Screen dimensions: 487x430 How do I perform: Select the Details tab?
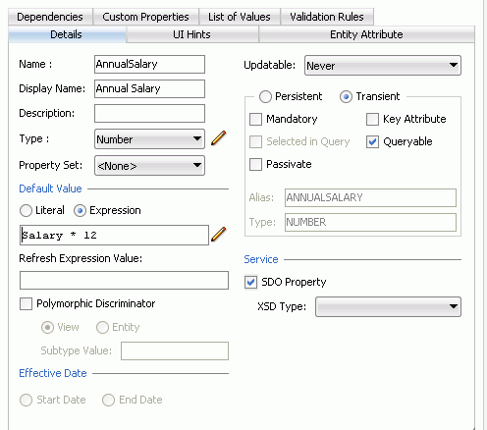pos(66,34)
